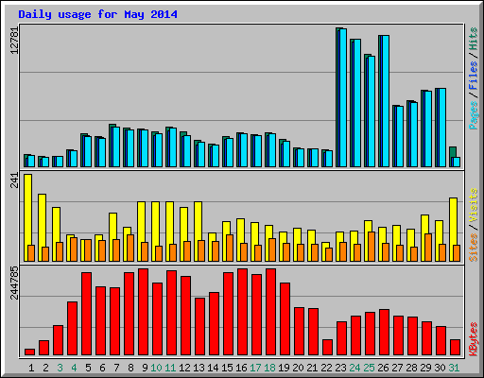Select the cyan hits bar for day 26

point(386,101)
